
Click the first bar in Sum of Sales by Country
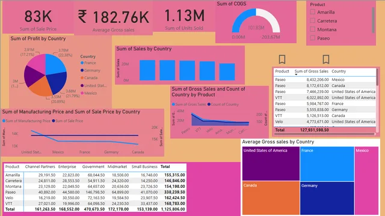(x=147, y=70)
